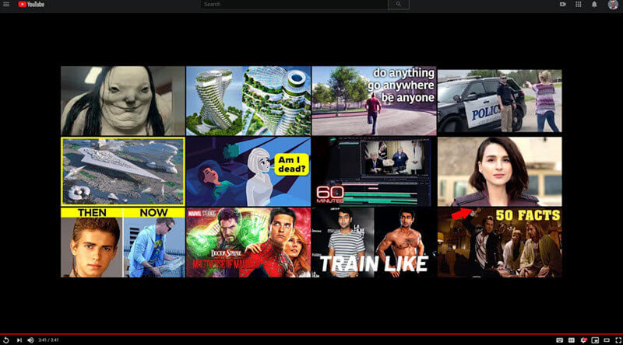Open the twisting green towers video

[248, 101]
